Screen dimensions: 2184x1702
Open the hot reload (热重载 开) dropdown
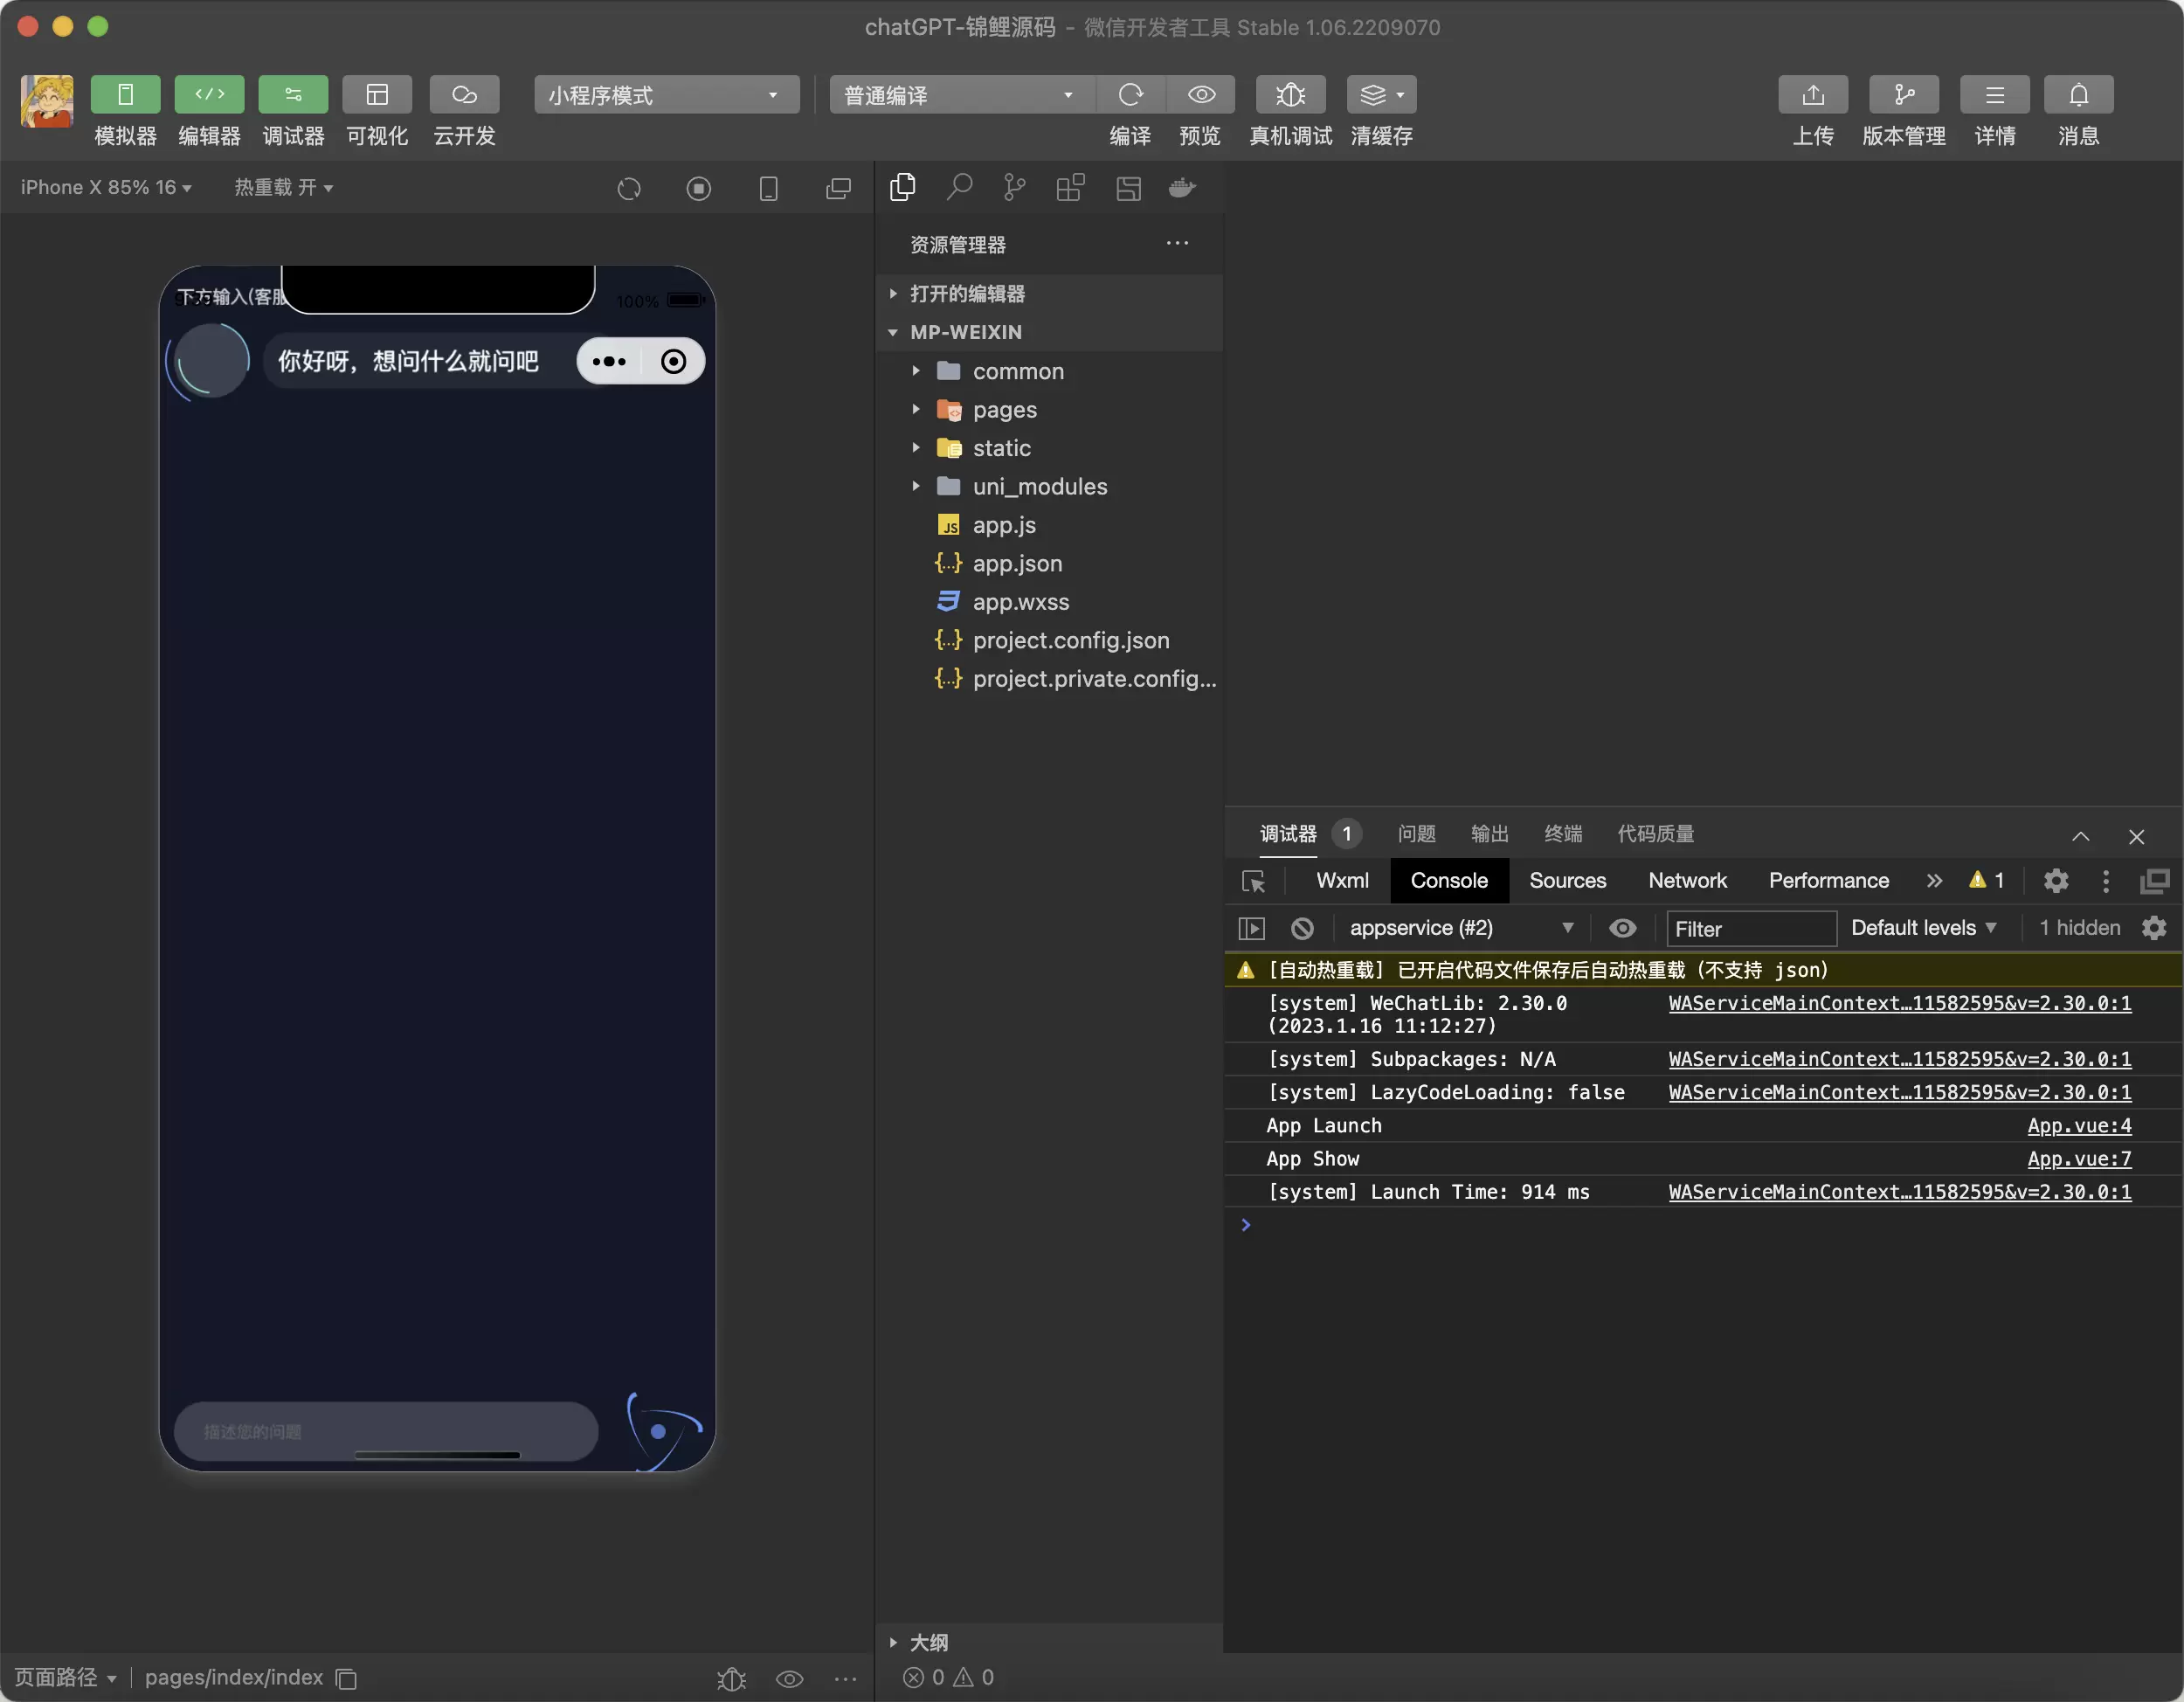point(284,187)
